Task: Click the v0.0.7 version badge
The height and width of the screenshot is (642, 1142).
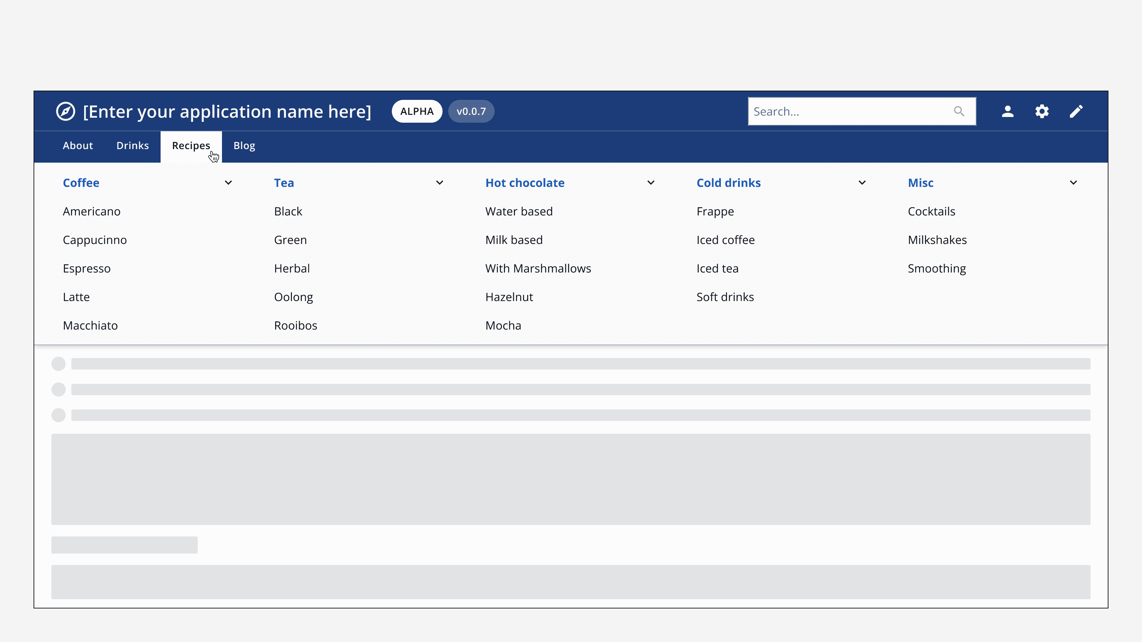Action: click(471, 111)
